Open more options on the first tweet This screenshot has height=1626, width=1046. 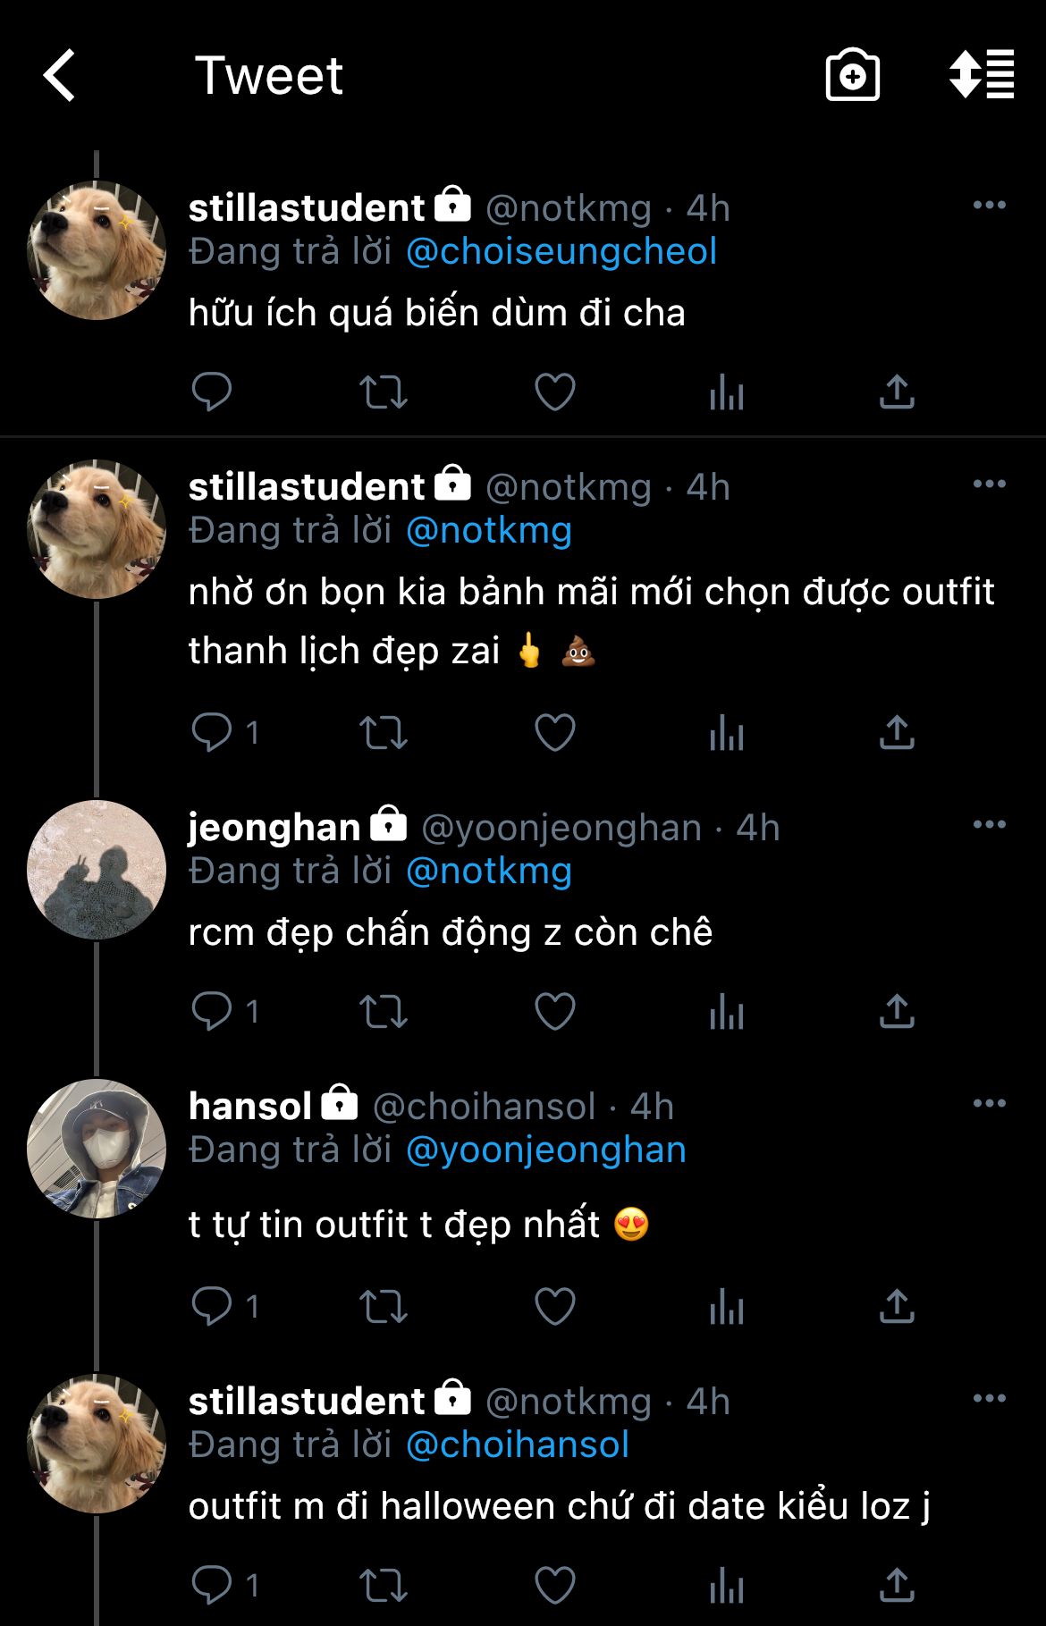point(989,206)
